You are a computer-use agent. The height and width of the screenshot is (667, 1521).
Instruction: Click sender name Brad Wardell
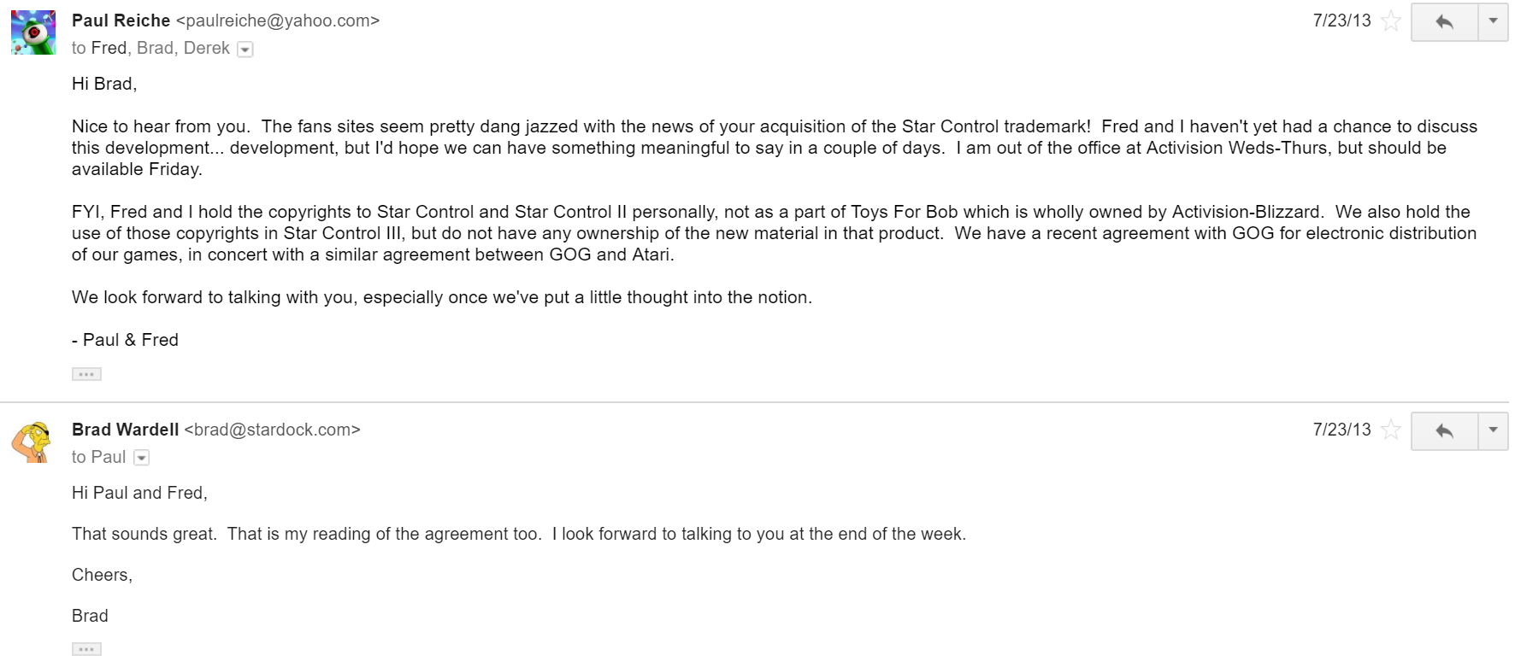coord(125,430)
